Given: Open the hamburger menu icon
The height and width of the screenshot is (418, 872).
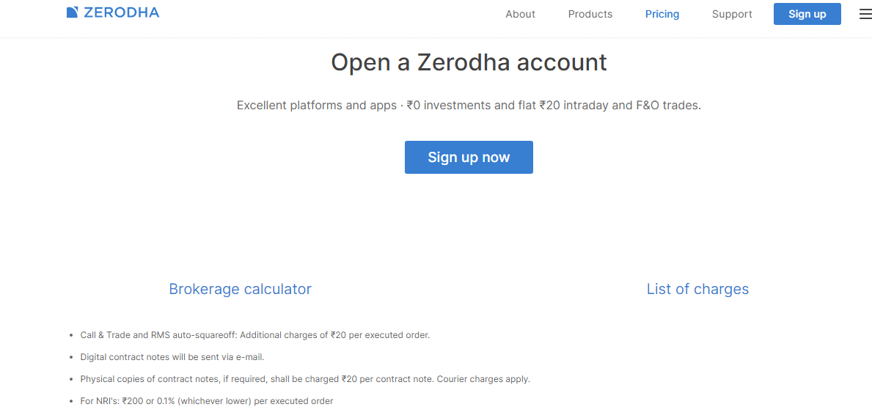Looking at the screenshot, I should (x=865, y=15).
